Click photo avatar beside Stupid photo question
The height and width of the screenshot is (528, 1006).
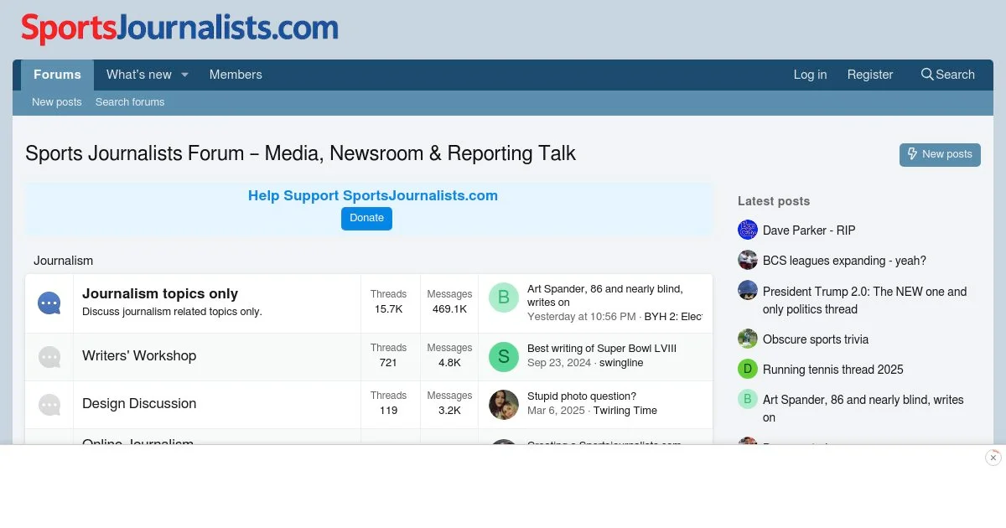tap(504, 405)
